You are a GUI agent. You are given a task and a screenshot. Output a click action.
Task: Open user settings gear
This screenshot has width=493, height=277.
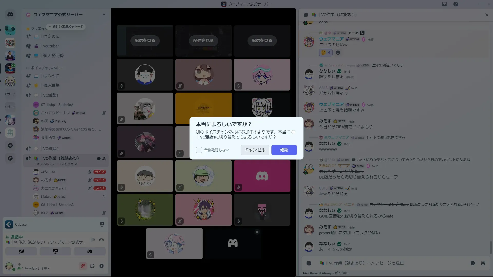point(102,266)
